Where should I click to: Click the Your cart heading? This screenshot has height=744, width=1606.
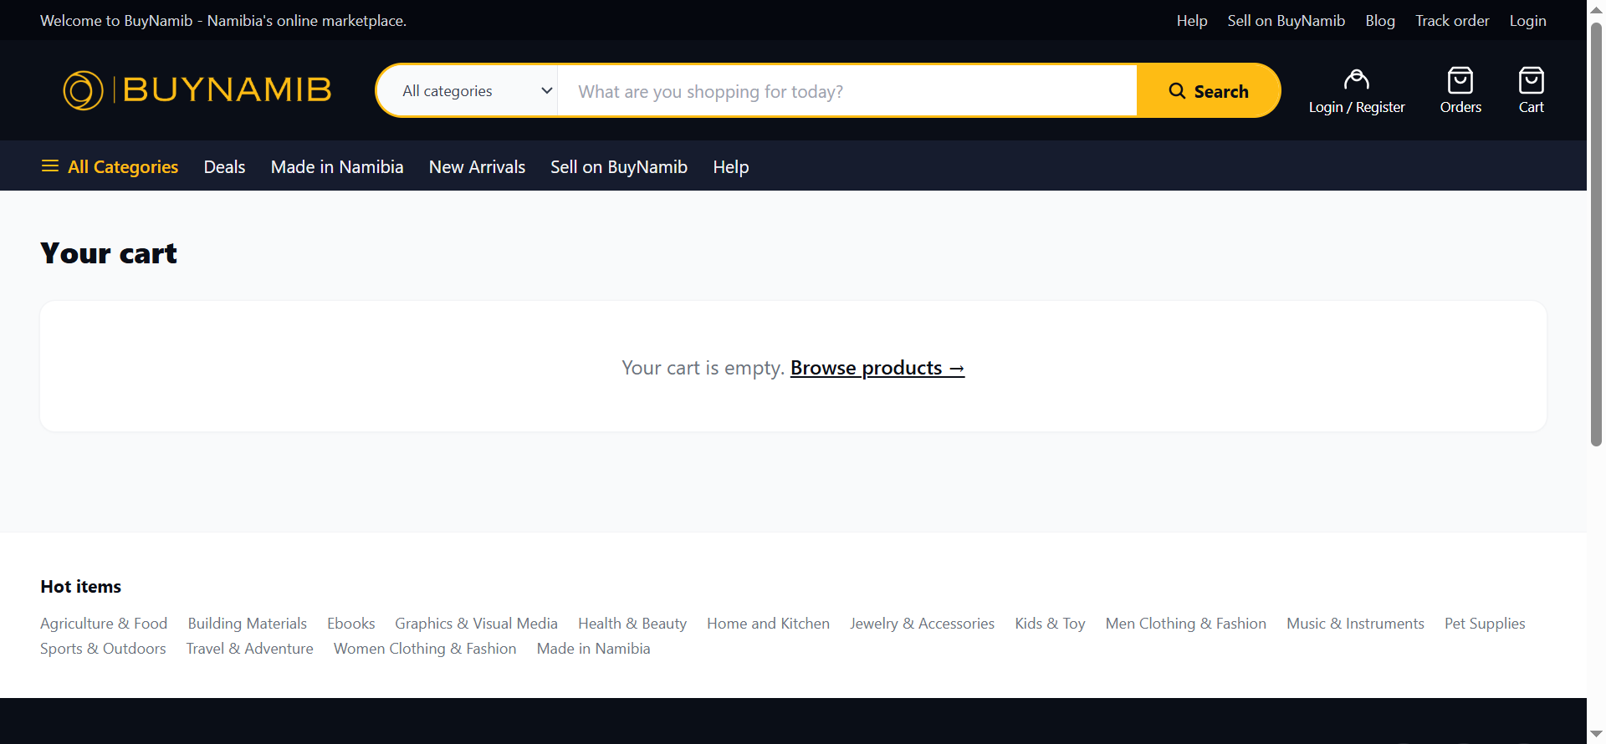point(109,253)
